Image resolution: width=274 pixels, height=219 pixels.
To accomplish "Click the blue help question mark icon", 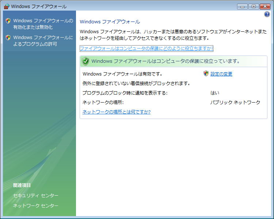I will coord(267,14).
